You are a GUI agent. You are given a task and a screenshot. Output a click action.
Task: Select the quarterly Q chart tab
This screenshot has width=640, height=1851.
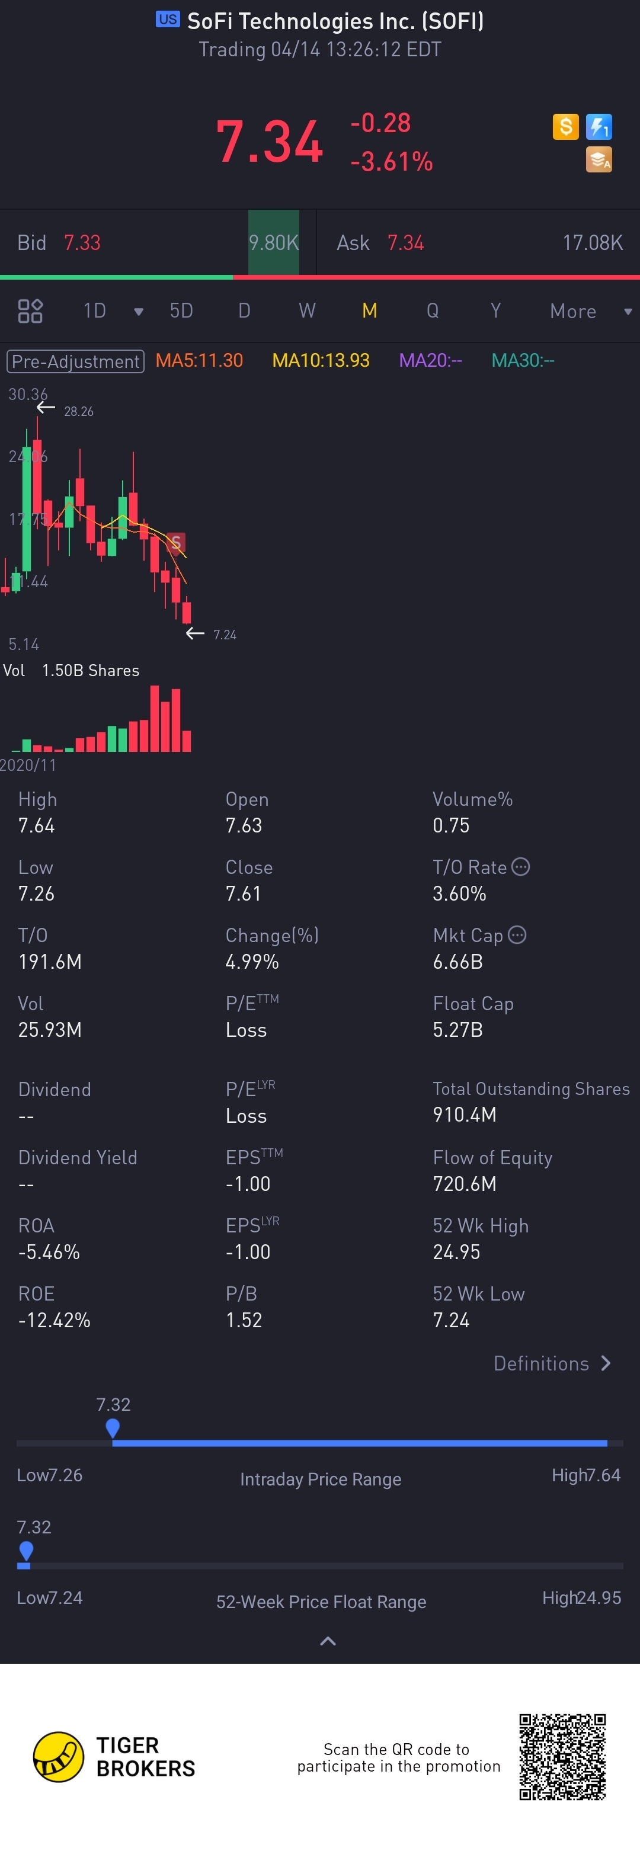click(433, 311)
